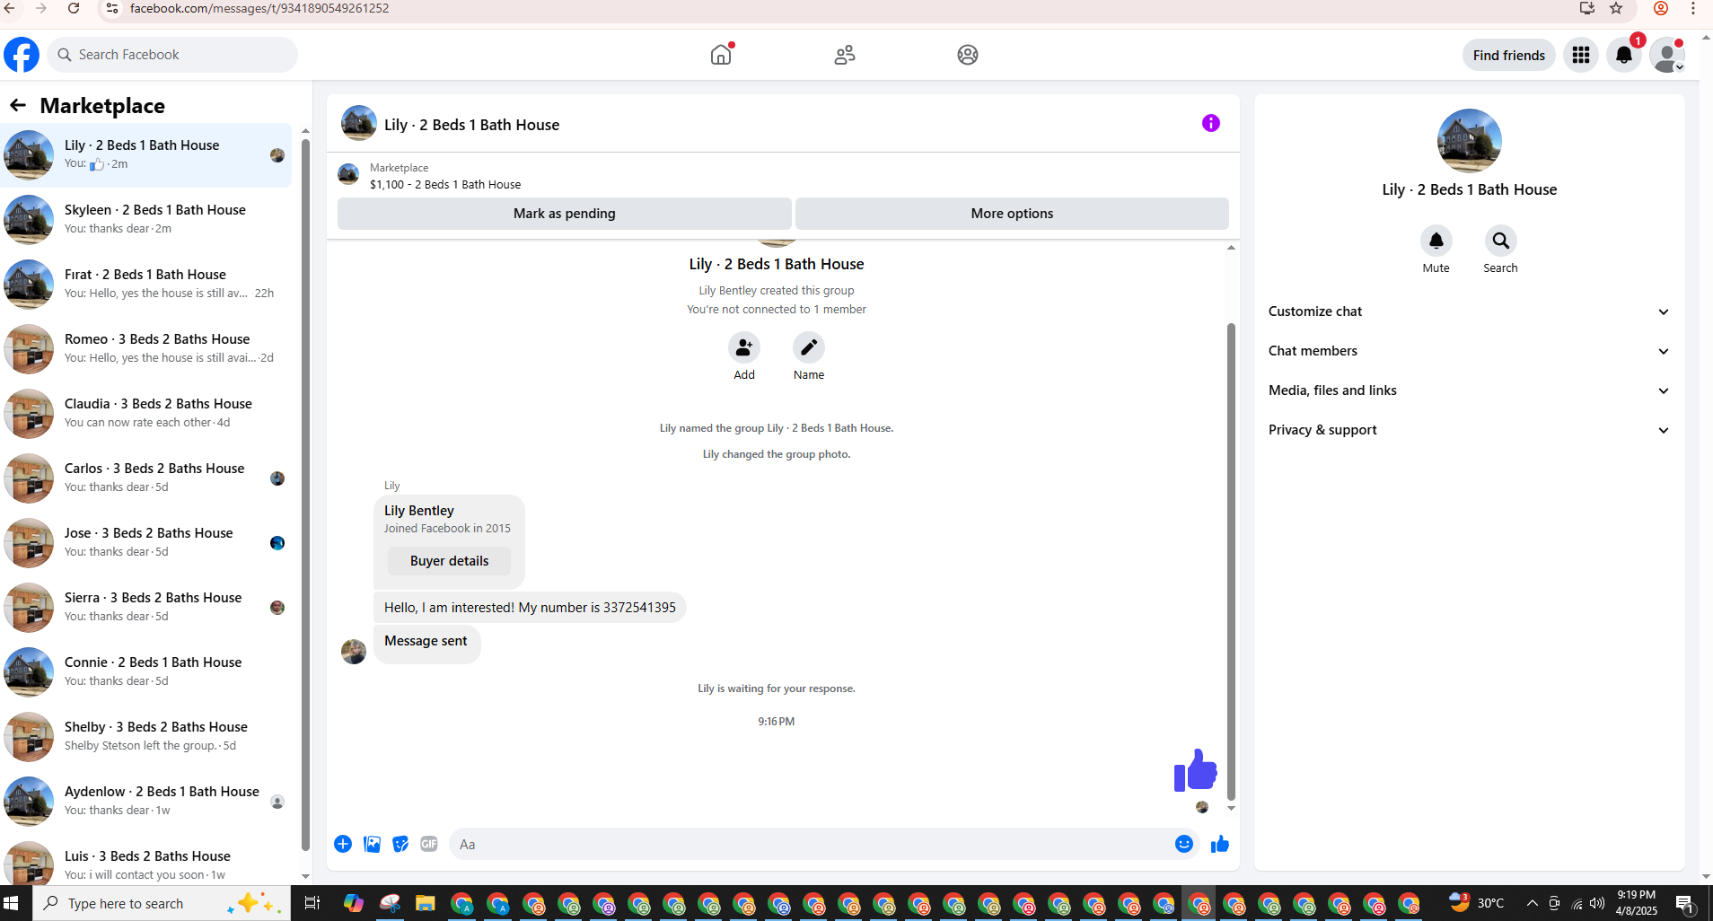
Task: Click Find friends button
Action: pyautogui.click(x=1508, y=55)
